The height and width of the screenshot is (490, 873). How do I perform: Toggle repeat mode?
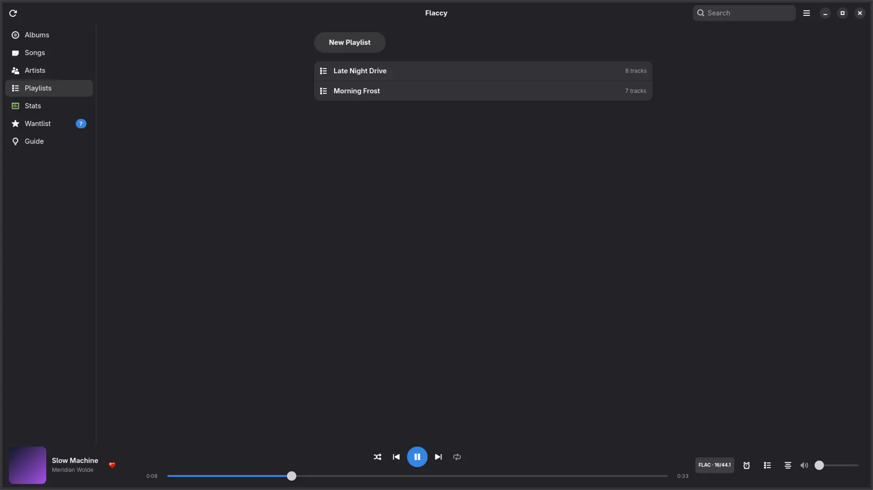[x=457, y=457]
